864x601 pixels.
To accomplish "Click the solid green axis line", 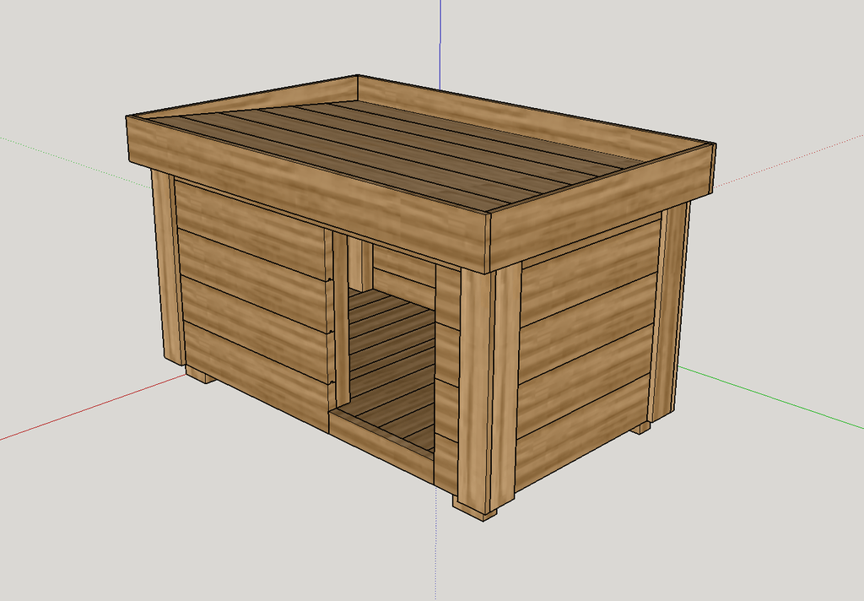I will coord(770,397).
